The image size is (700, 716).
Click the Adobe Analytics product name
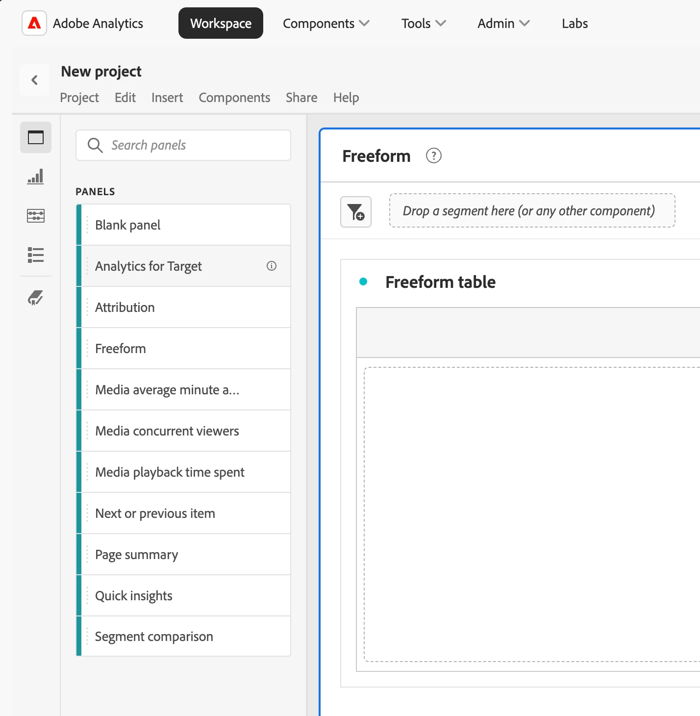[x=98, y=24]
